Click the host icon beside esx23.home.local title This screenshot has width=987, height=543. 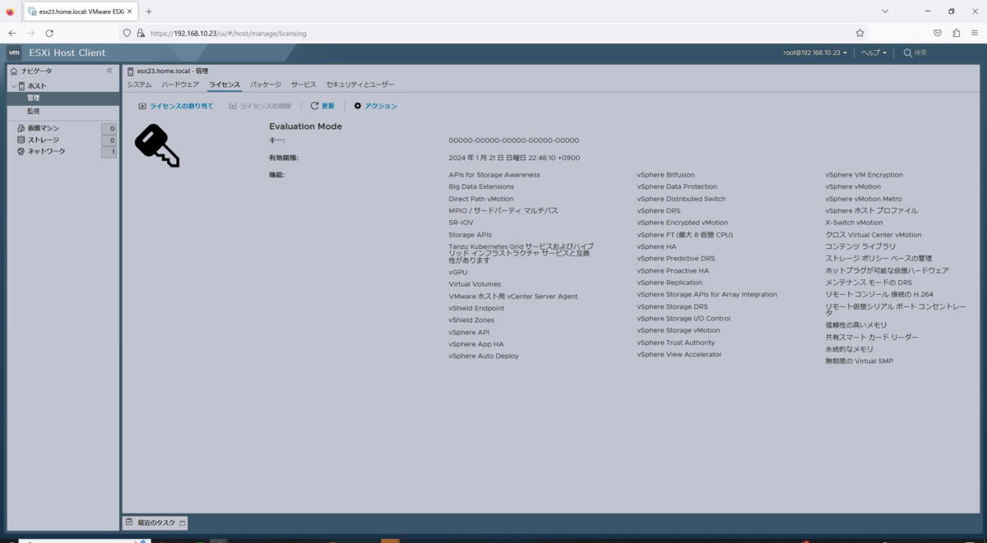pyautogui.click(x=130, y=71)
